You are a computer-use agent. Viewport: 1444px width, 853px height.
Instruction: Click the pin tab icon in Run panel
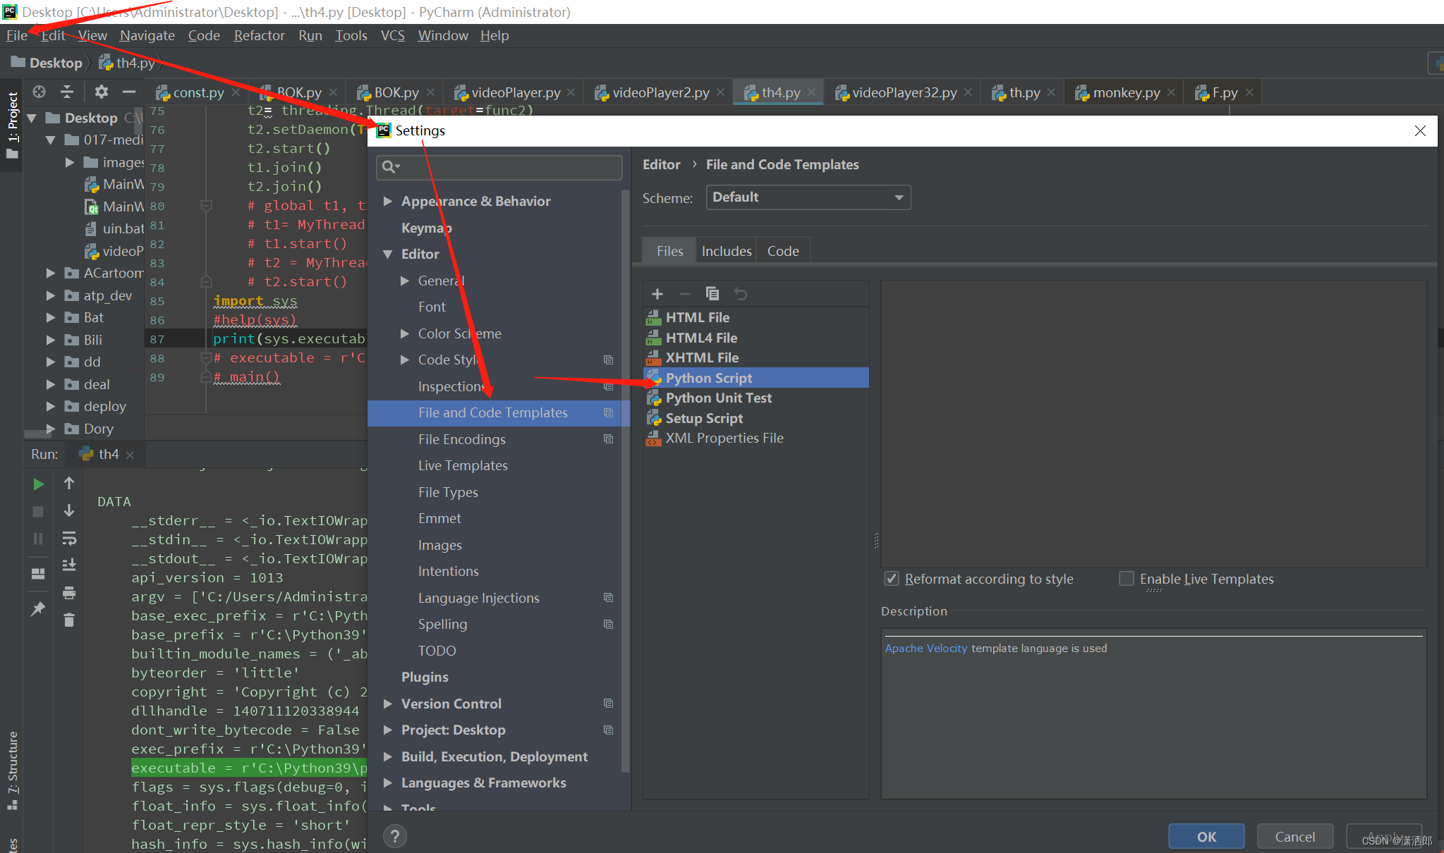(38, 608)
